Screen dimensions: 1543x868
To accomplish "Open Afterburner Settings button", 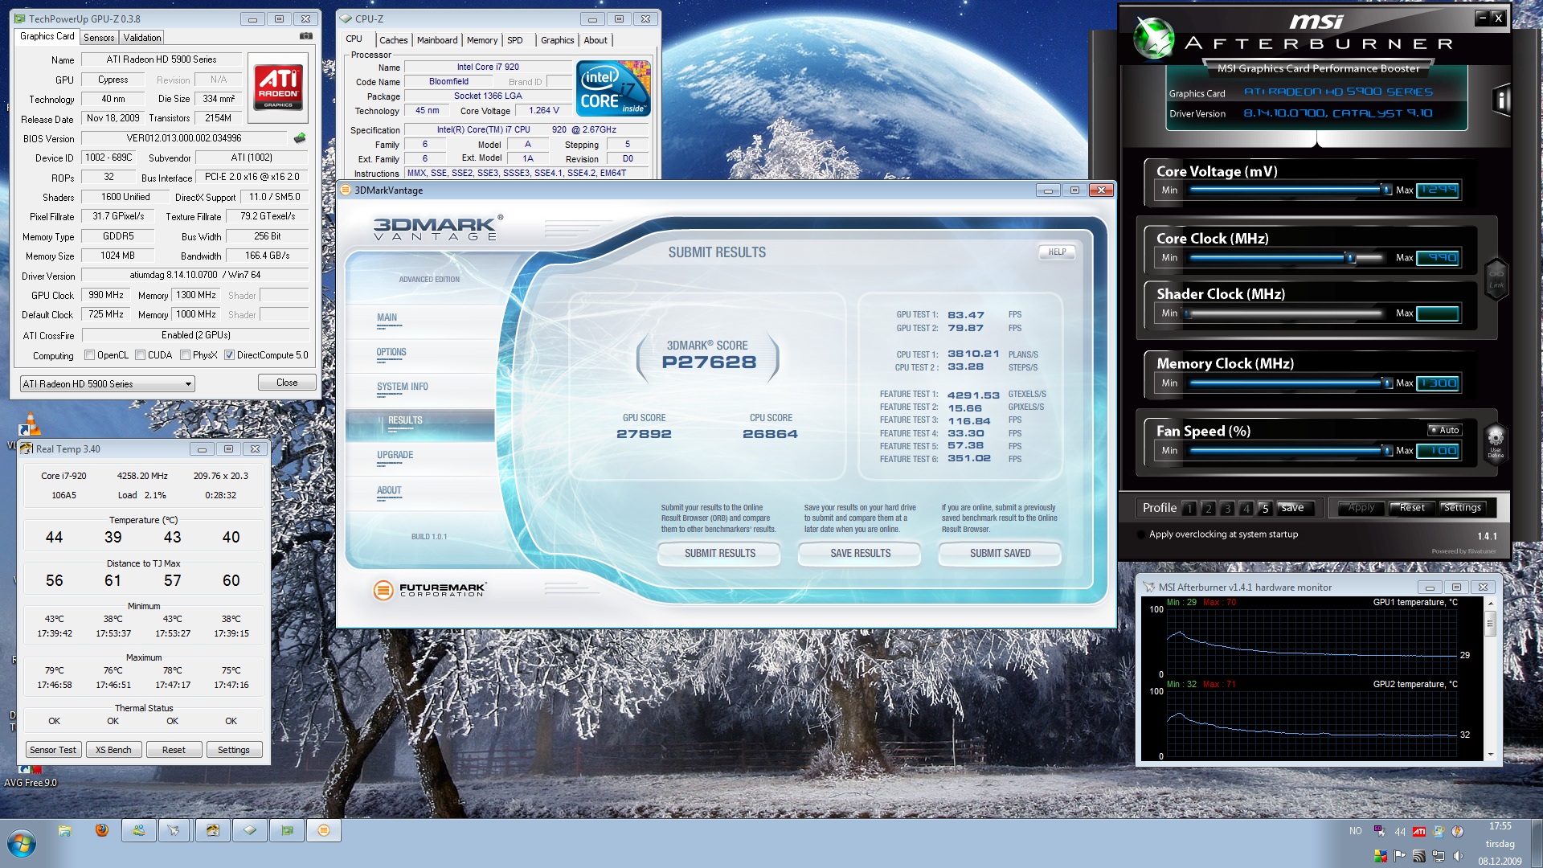I will click(x=1463, y=508).
